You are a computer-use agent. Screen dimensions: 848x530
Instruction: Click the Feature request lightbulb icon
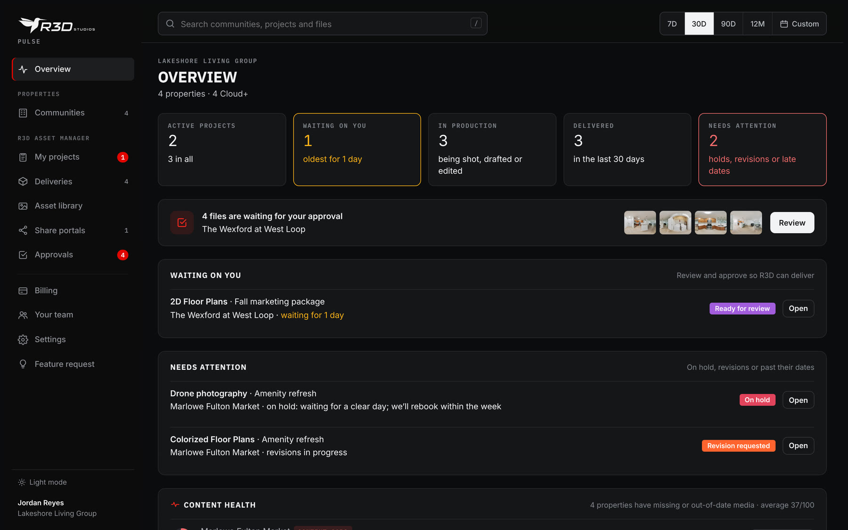pos(23,364)
